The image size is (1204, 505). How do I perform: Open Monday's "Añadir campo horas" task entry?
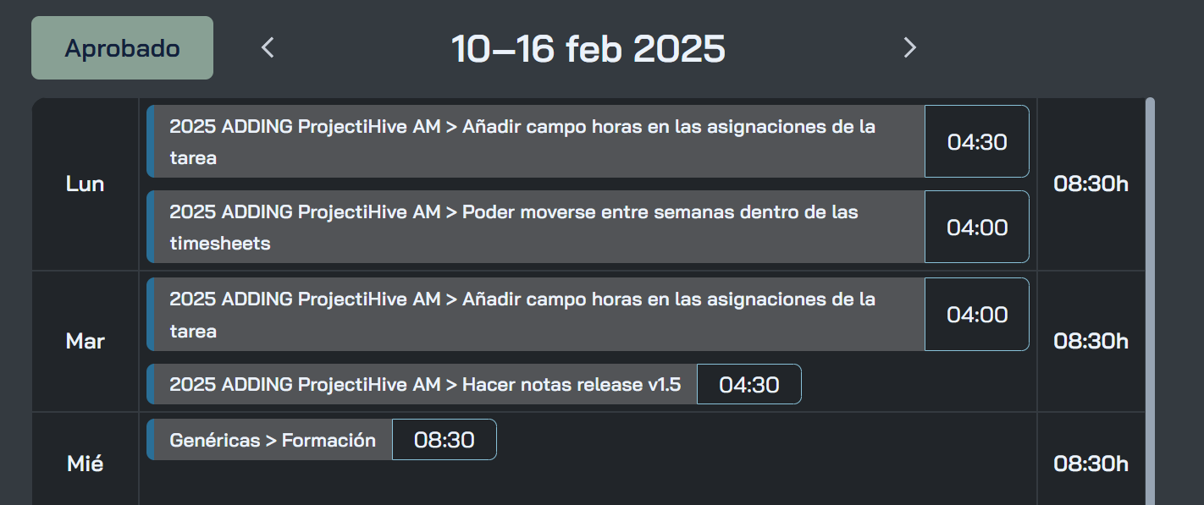[535, 142]
